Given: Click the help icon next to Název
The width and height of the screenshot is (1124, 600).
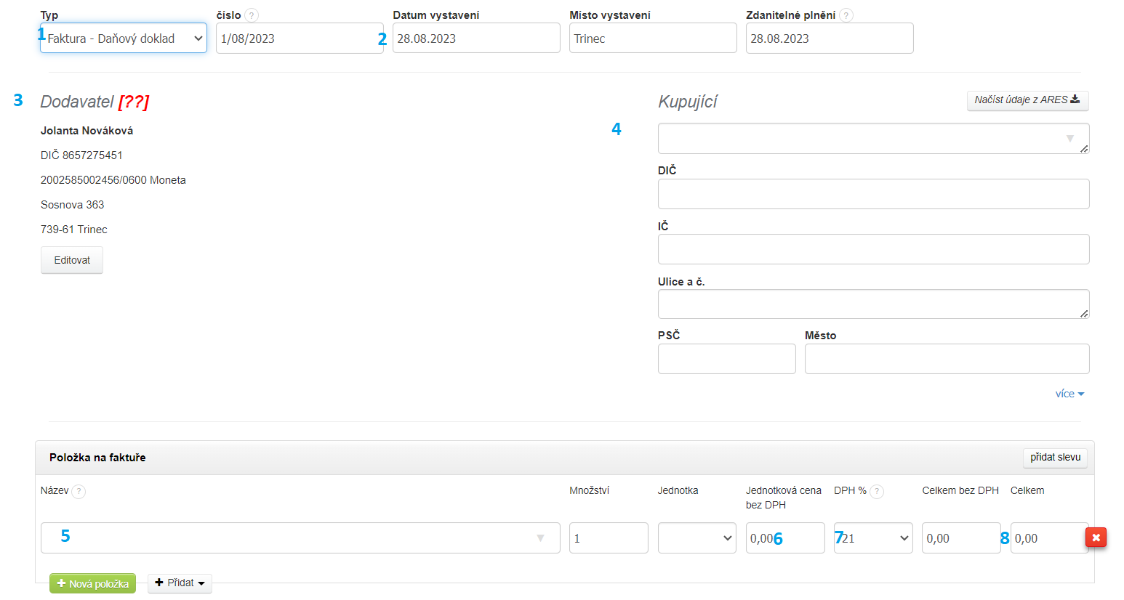Looking at the screenshot, I should (79, 492).
